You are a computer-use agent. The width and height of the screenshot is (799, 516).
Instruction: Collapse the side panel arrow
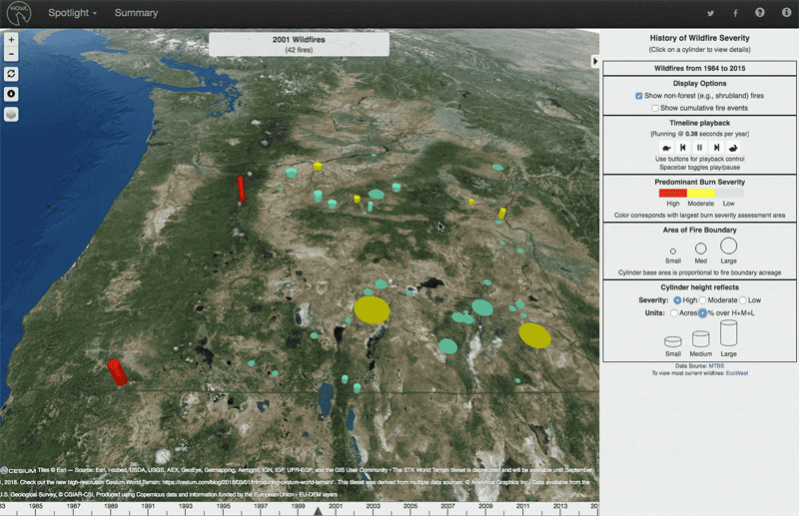click(x=596, y=62)
